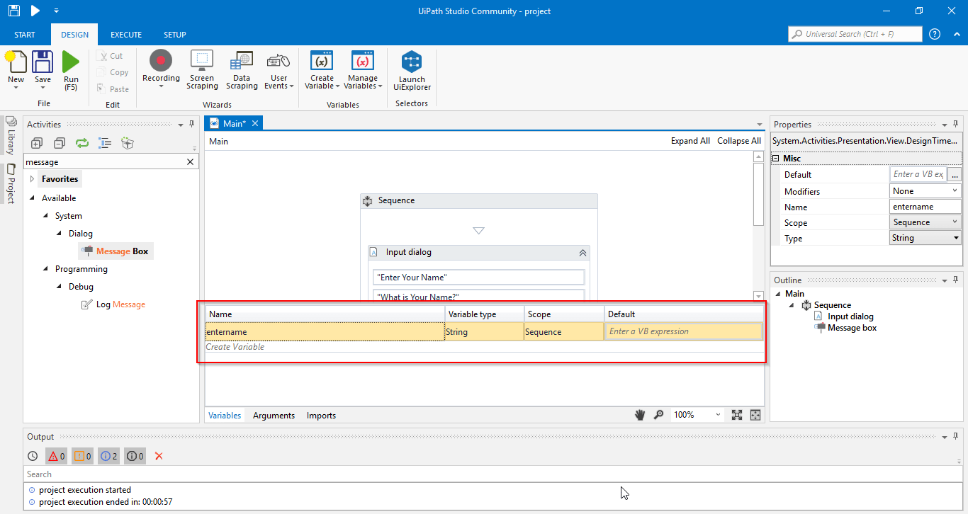
Task: Click the Recording wizard icon
Action: pos(161,61)
